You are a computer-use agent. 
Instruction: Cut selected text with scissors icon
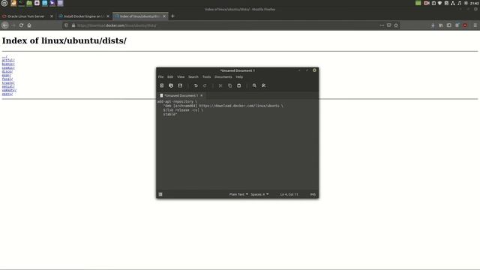tap(220, 85)
